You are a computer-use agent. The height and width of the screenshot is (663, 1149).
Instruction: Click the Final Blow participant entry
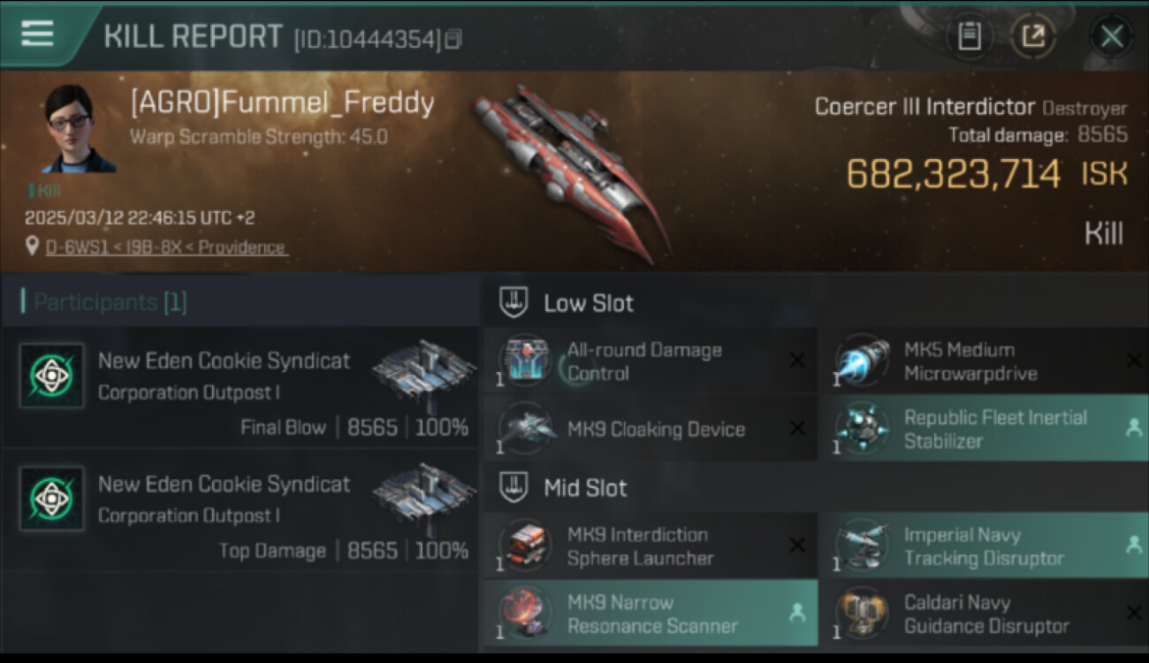(240, 386)
